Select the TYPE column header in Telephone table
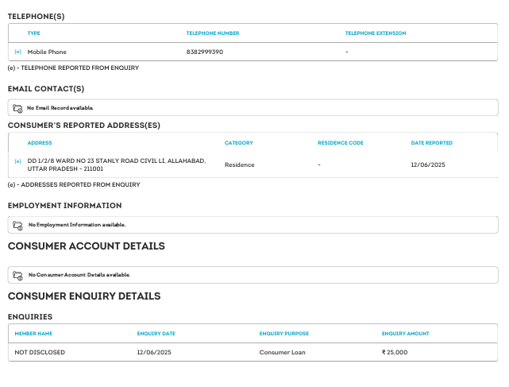509x387 pixels. point(33,33)
